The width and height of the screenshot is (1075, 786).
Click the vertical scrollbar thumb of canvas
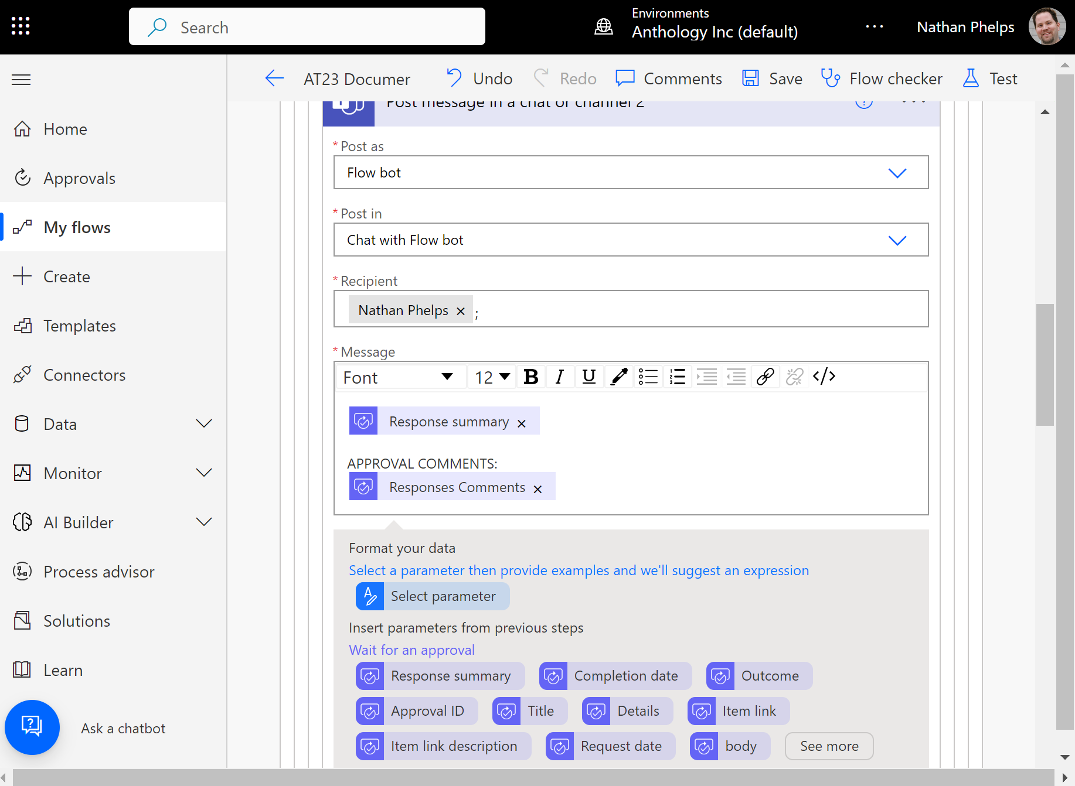click(1045, 364)
